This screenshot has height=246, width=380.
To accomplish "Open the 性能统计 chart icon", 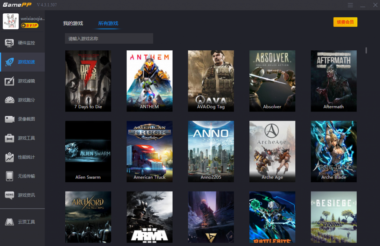I will tap(9, 157).
